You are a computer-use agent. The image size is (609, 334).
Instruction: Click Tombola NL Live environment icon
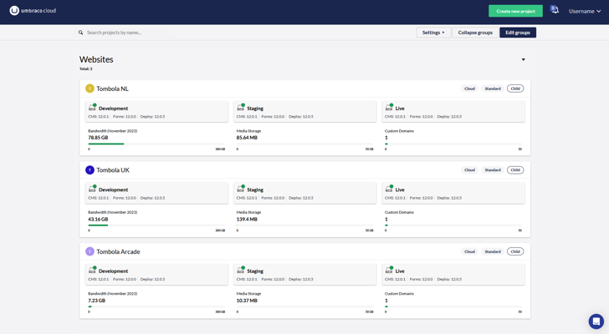[x=389, y=108]
